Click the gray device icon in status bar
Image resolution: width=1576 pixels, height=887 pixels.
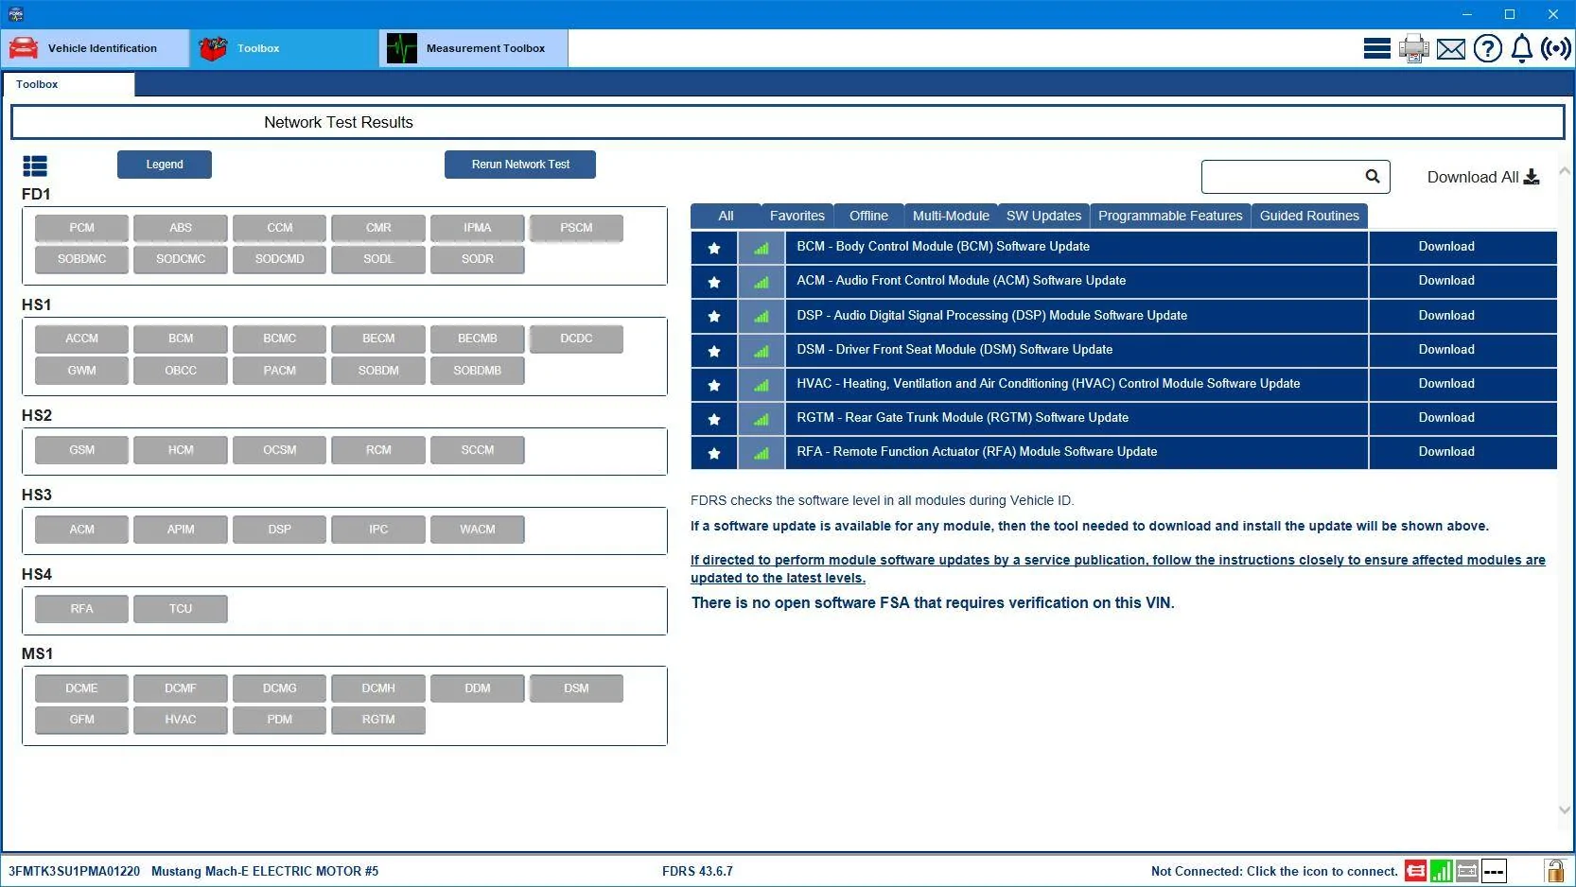[1467, 871]
